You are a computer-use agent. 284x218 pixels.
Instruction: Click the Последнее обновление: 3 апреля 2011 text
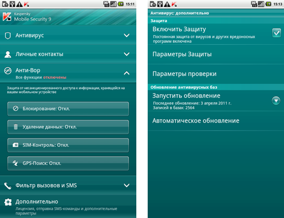[x=192, y=103]
